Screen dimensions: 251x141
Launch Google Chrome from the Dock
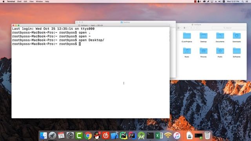pyautogui.click(x=88, y=136)
